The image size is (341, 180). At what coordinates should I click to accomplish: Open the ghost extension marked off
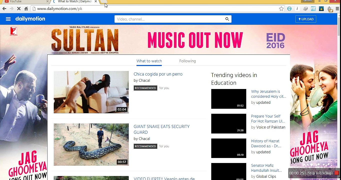pyautogui.click(x=330, y=9)
